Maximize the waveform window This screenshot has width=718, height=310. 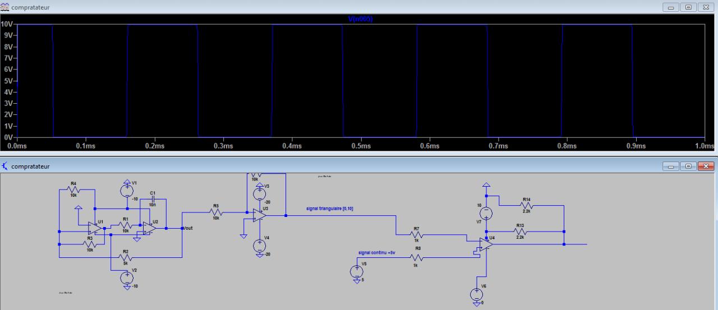689,6
